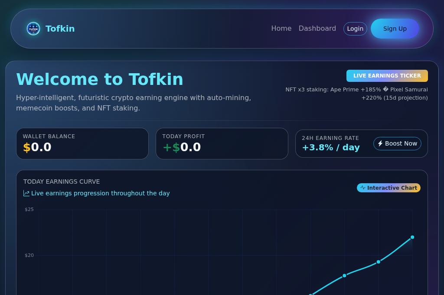This screenshot has width=444, height=295.
Task: Open the Login dialog
Action: click(355, 29)
